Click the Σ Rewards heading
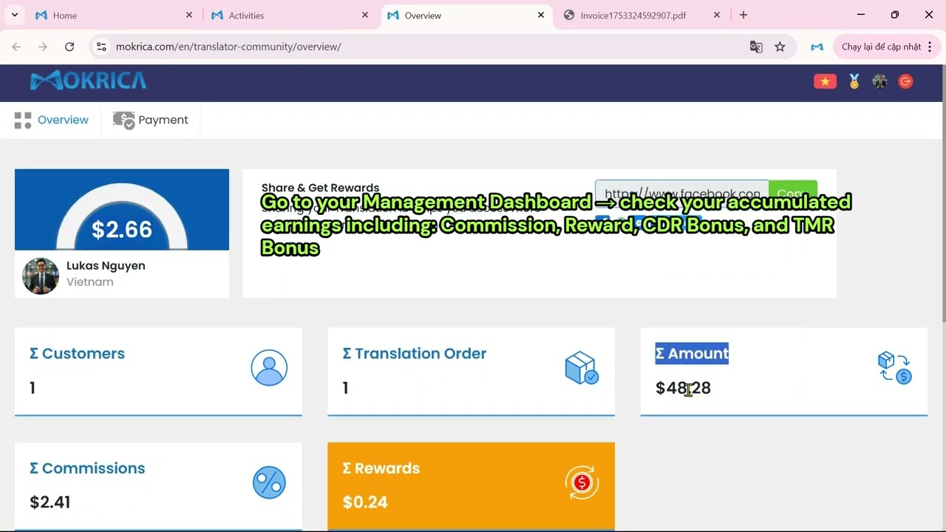The width and height of the screenshot is (946, 532). tap(381, 468)
